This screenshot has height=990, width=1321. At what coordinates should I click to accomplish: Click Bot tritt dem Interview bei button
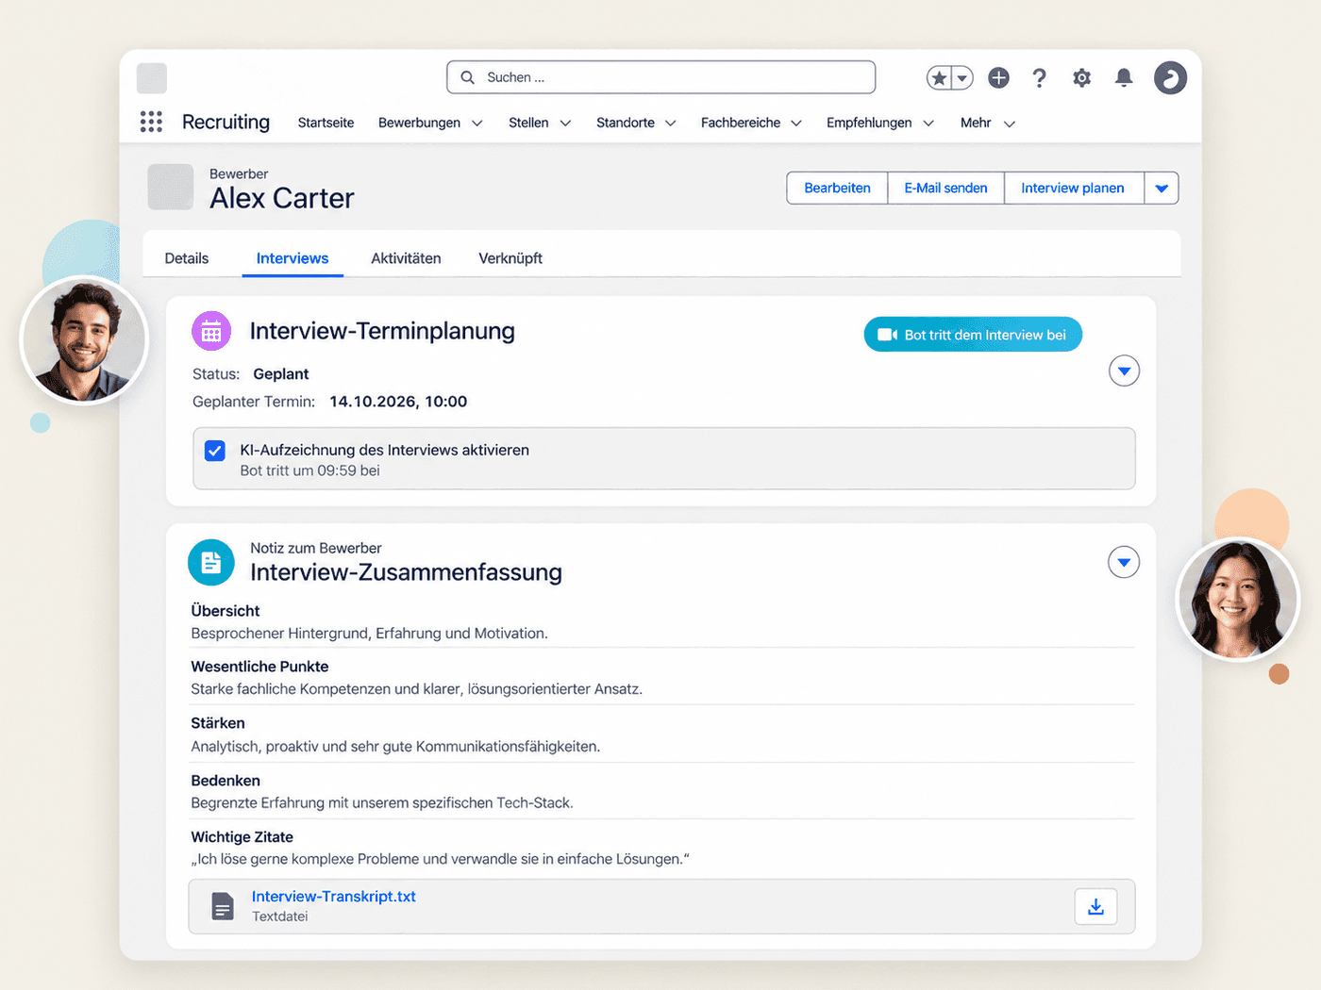coord(973,335)
